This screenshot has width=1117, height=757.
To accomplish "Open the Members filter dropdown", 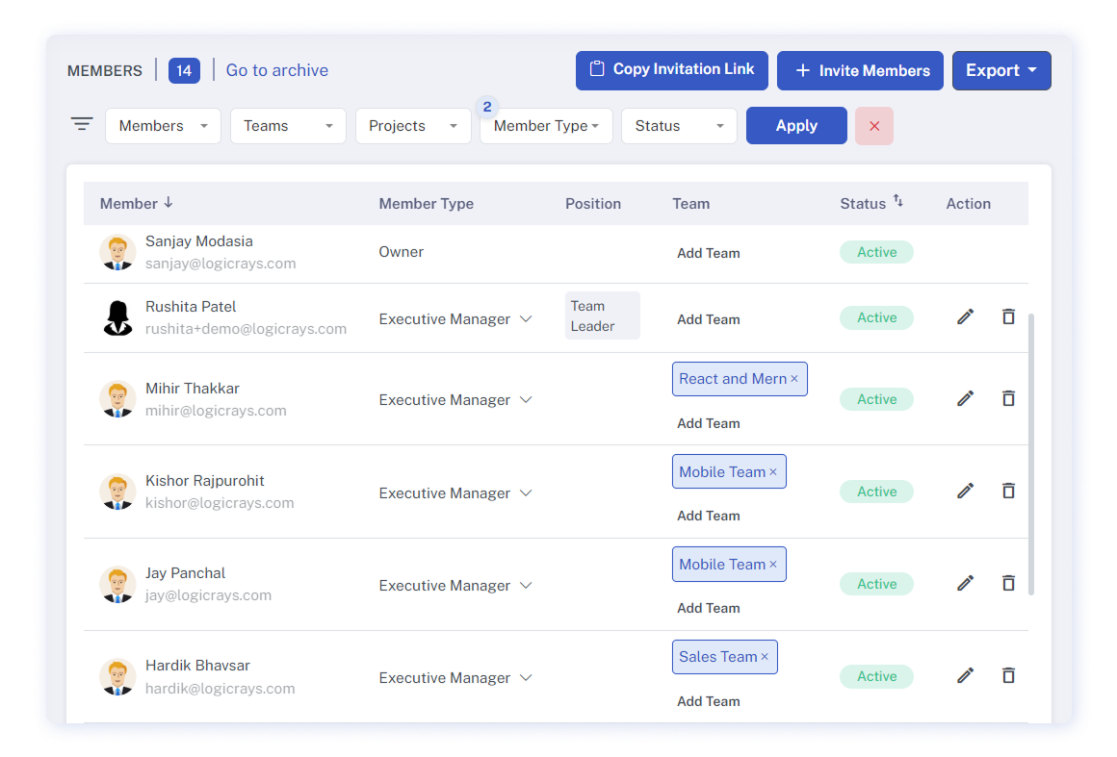I will point(163,126).
